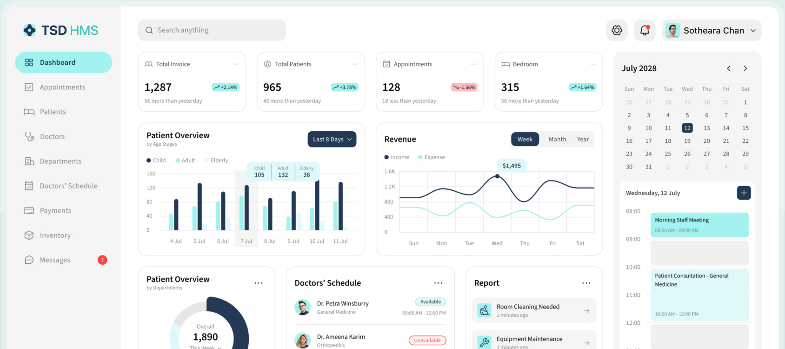Open Room Cleaning Needed report arrow

(x=587, y=310)
